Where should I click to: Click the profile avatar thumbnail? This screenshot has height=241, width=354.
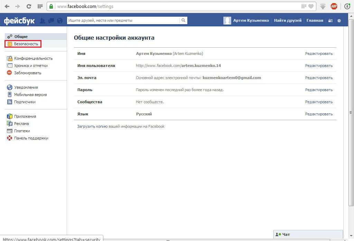tap(227, 20)
